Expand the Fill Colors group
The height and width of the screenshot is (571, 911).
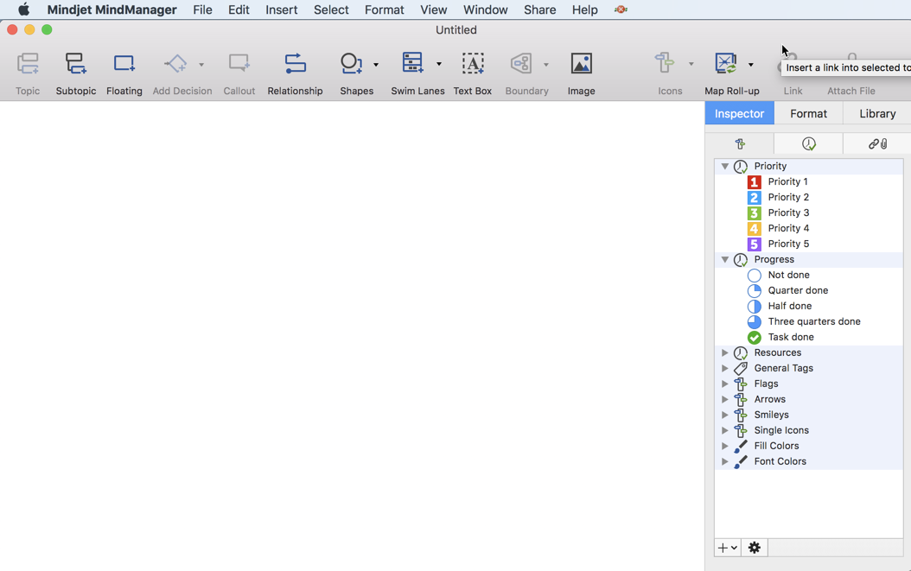pos(724,446)
